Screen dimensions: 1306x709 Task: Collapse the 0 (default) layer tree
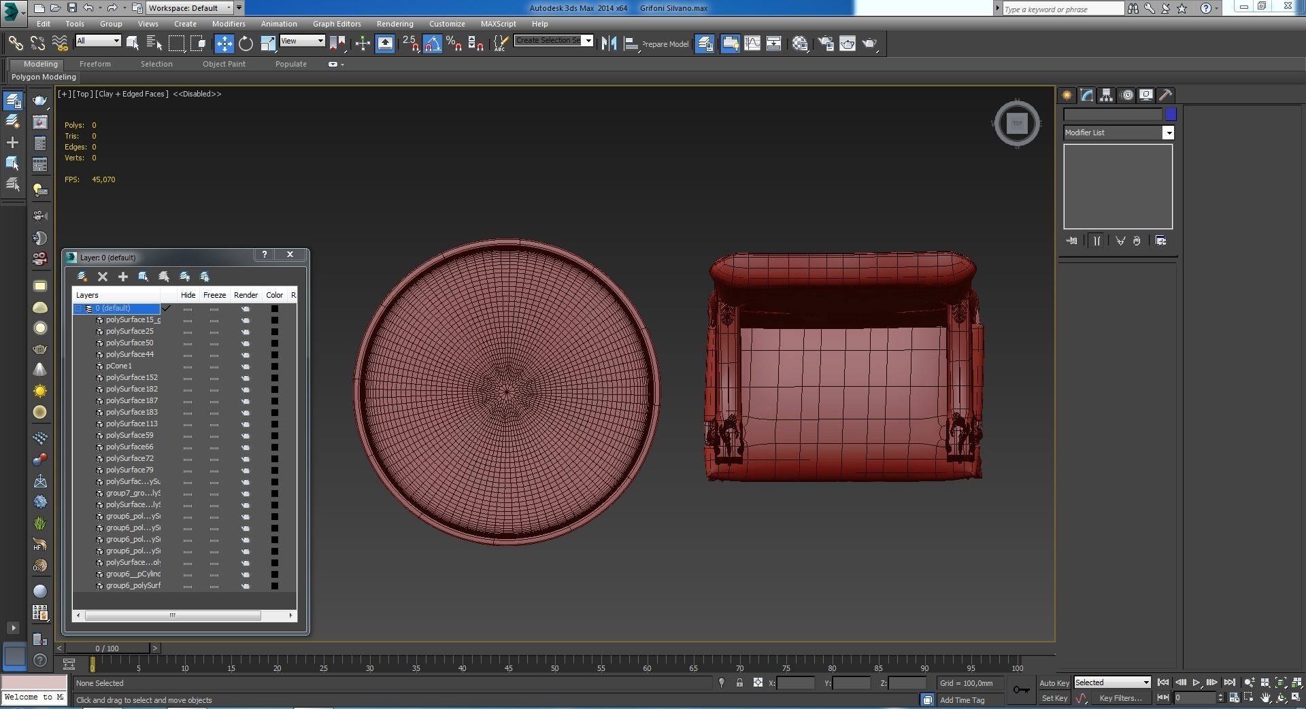coord(78,309)
